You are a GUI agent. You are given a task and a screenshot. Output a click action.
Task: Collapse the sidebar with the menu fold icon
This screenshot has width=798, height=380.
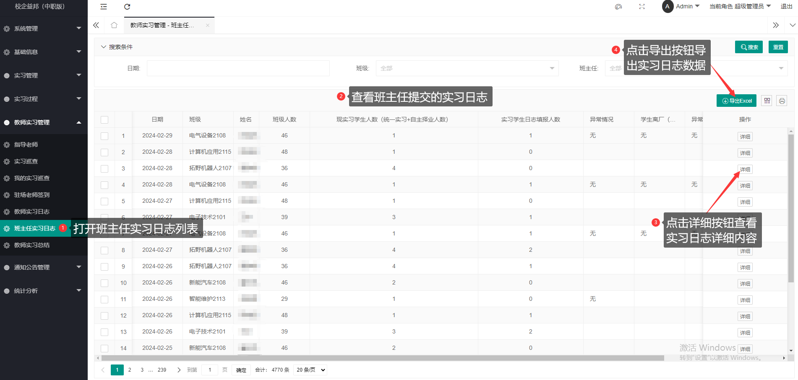point(104,7)
